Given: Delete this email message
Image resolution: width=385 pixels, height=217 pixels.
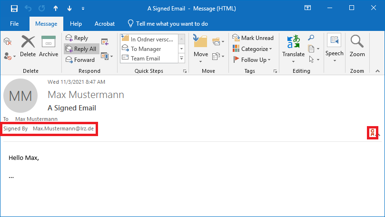Looking at the screenshot, I should pos(28,46).
